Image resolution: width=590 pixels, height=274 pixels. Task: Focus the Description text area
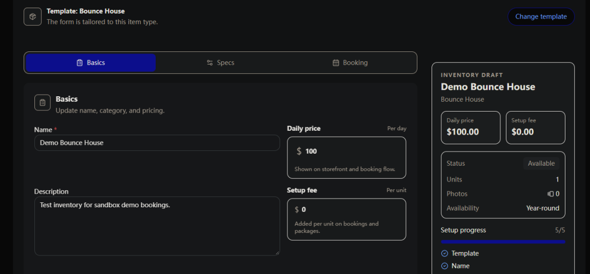point(157,226)
